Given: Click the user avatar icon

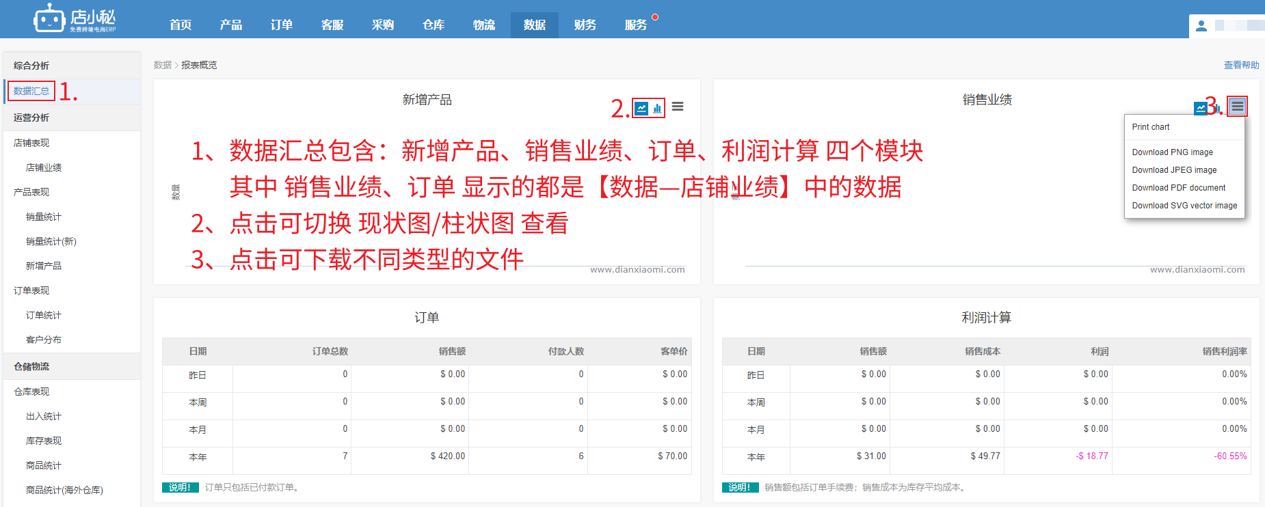Looking at the screenshot, I should click(1201, 26).
